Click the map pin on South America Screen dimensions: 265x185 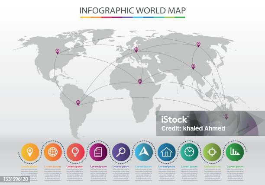78,103
